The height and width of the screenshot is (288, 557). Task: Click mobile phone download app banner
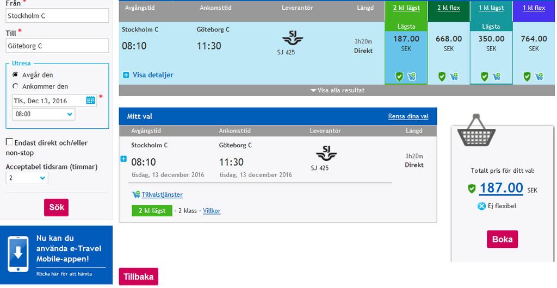click(57, 255)
